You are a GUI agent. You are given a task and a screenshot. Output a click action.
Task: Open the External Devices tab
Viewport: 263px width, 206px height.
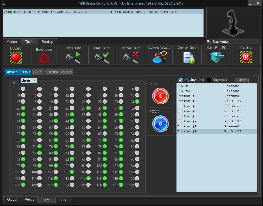tap(58, 72)
